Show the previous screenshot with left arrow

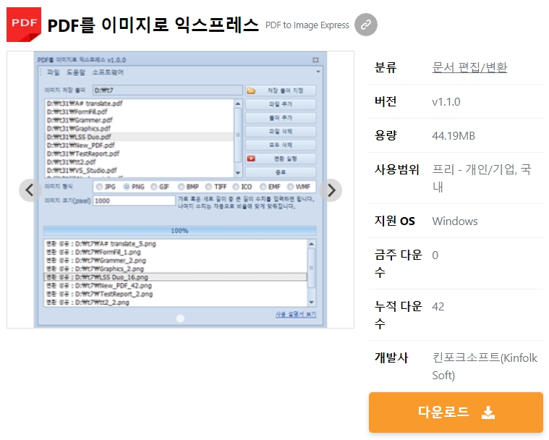point(30,190)
